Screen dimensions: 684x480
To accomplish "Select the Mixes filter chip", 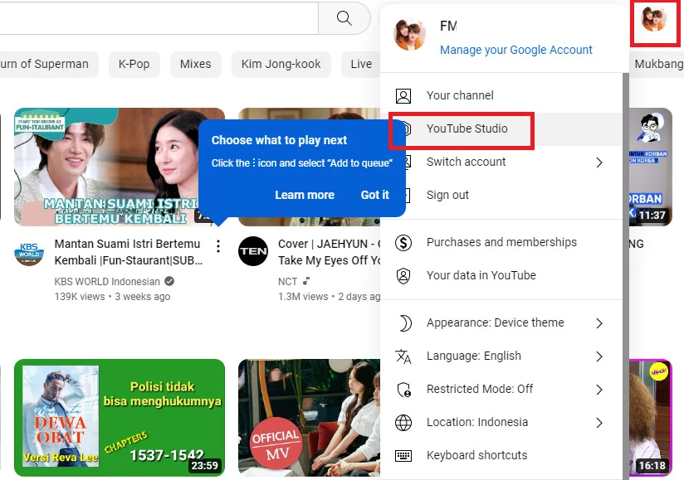I will [x=195, y=64].
